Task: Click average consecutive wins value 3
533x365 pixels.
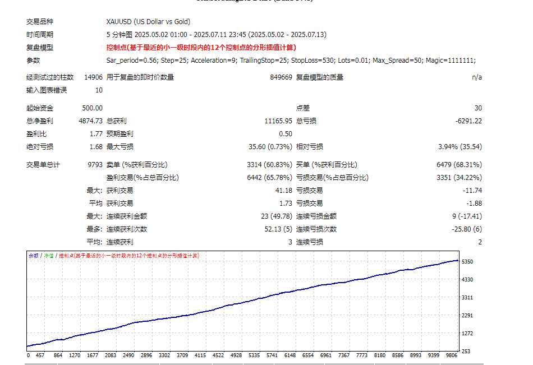Action: pos(290,242)
